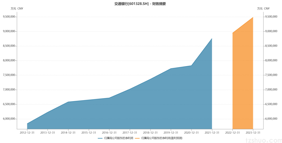Click the orange forecast area peak at 2023-12-31
This screenshot has width=282, height=143.
pos(253,17)
